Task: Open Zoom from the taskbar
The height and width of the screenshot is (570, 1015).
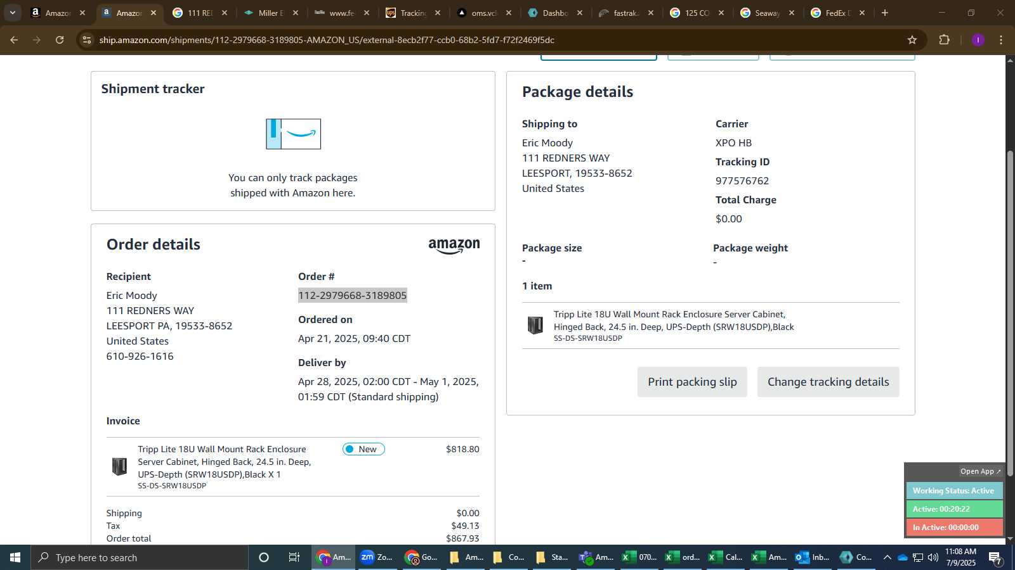Action: (377, 557)
